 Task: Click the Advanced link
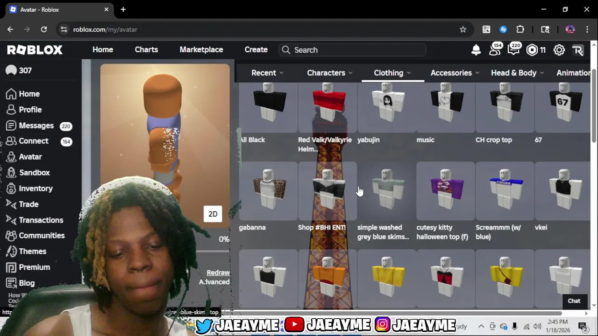[x=214, y=282]
